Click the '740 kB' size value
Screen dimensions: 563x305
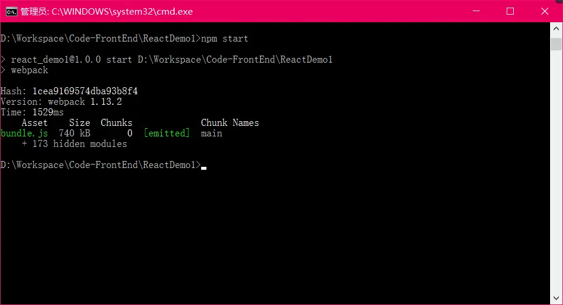[x=74, y=133]
